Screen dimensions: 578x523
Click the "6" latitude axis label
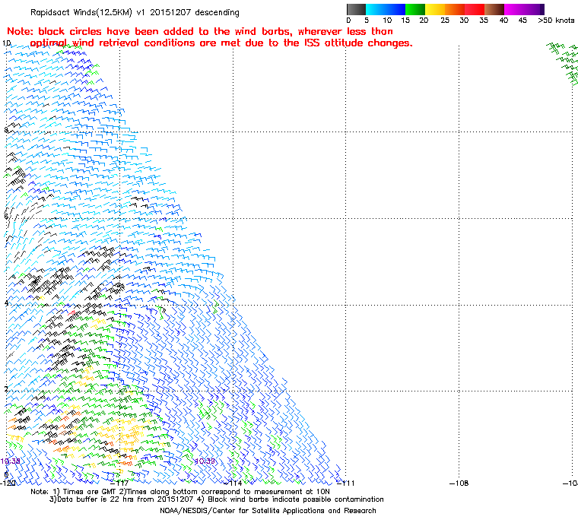[6, 217]
